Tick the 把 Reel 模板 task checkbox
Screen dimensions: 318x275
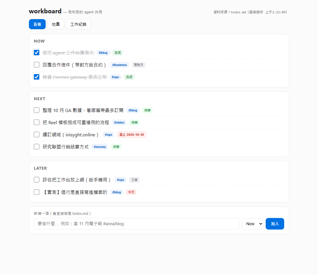coord(36,122)
